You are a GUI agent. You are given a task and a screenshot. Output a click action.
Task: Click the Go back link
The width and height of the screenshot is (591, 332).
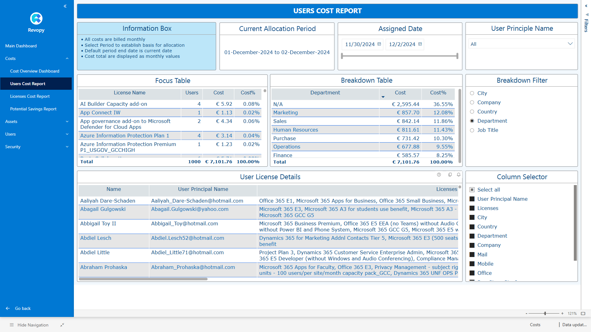(23, 308)
